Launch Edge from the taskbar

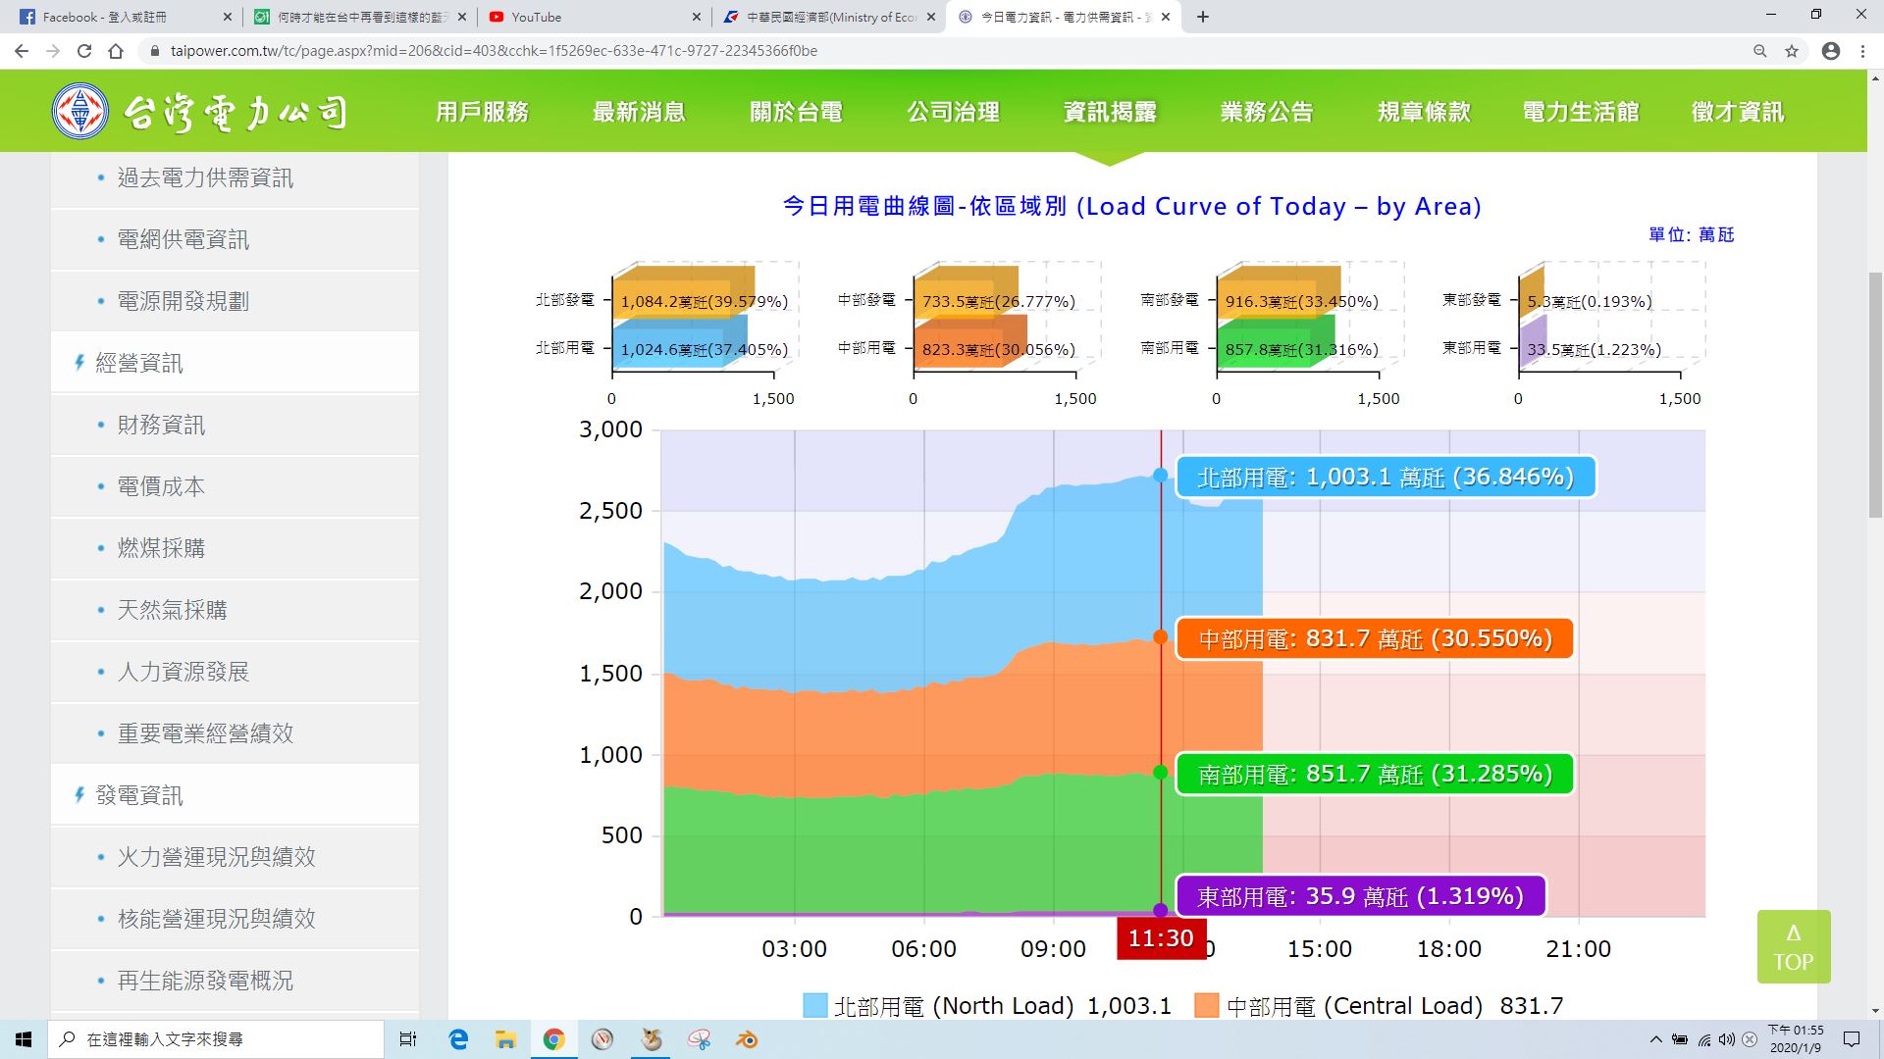pyautogui.click(x=458, y=1039)
